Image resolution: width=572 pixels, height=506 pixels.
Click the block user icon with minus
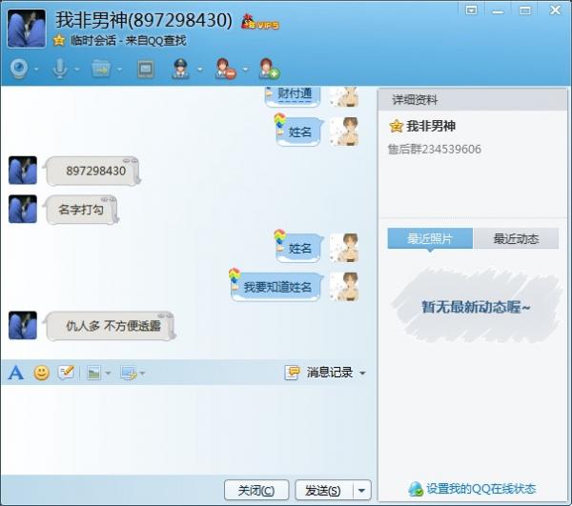[225, 69]
